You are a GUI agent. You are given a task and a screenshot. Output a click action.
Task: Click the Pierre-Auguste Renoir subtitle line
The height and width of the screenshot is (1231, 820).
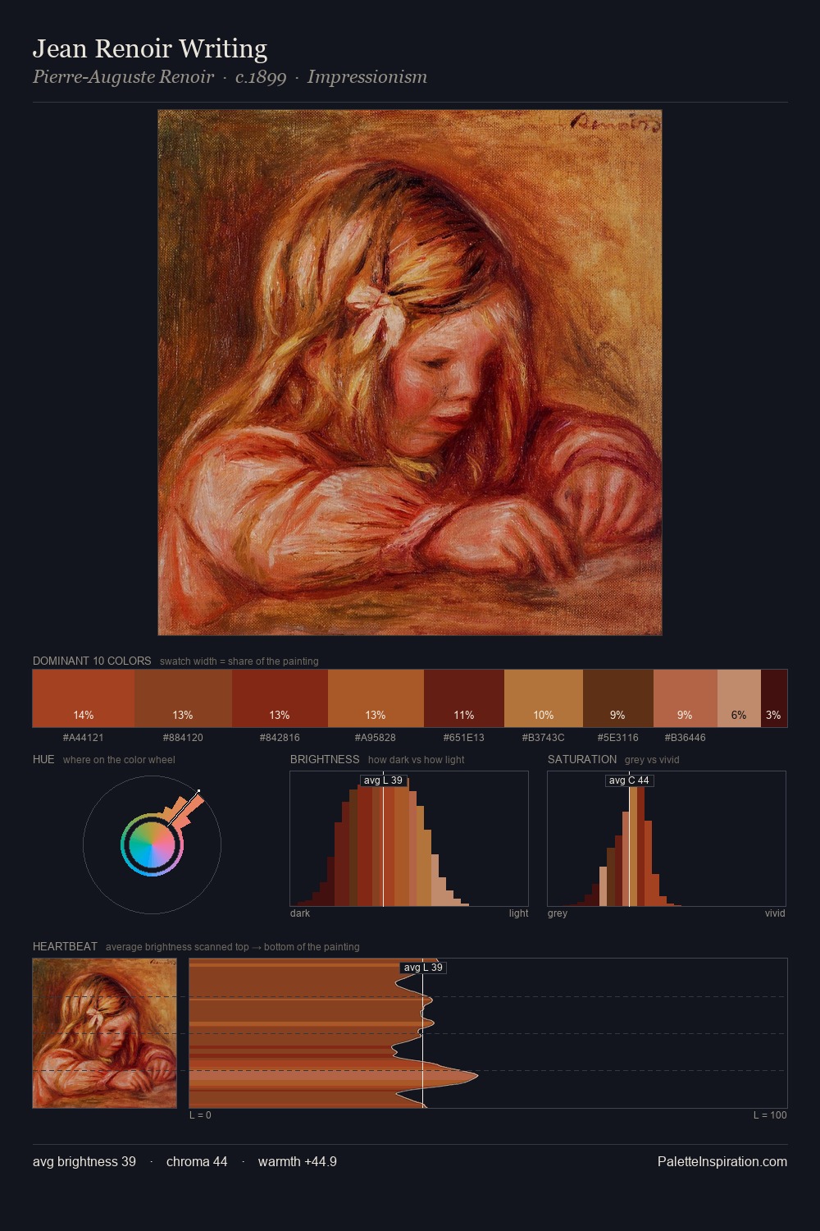[230, 77]
